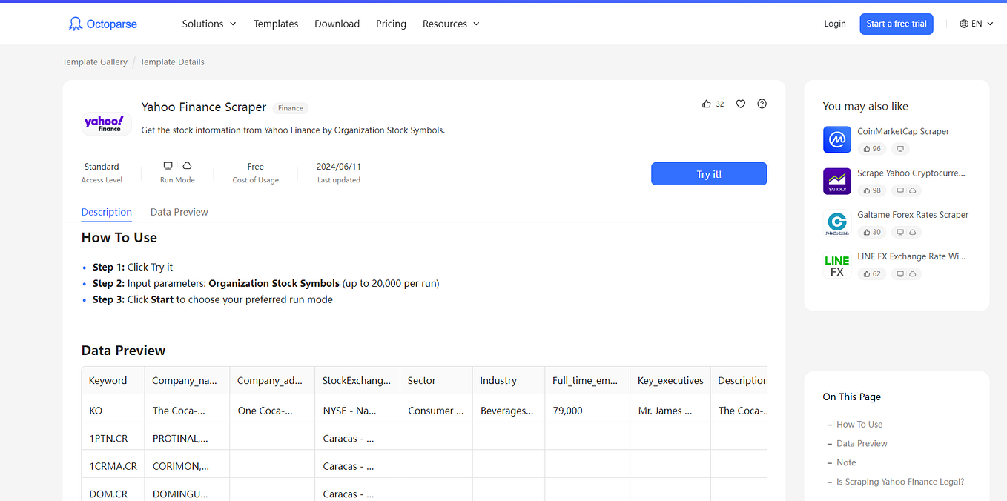Click the Yahoo Finance template logo
Viewport: 1007px width, 501px height.
pos(106,123)
